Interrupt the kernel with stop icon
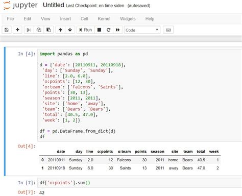 pyautogui.click(x=99, y=30)
